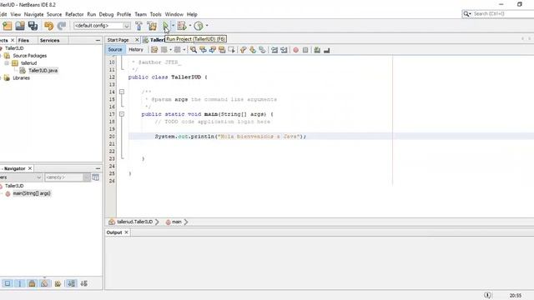This screenshot has height=300, width=534.
Task: Select main(String[] args) in Navigator
Action: [32, 193]
